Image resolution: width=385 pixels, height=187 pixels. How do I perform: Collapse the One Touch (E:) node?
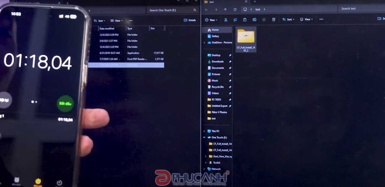tap(204, 137)
